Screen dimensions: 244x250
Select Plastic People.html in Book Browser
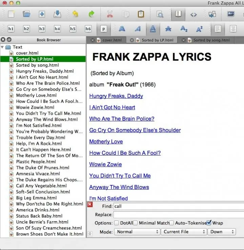36,162
